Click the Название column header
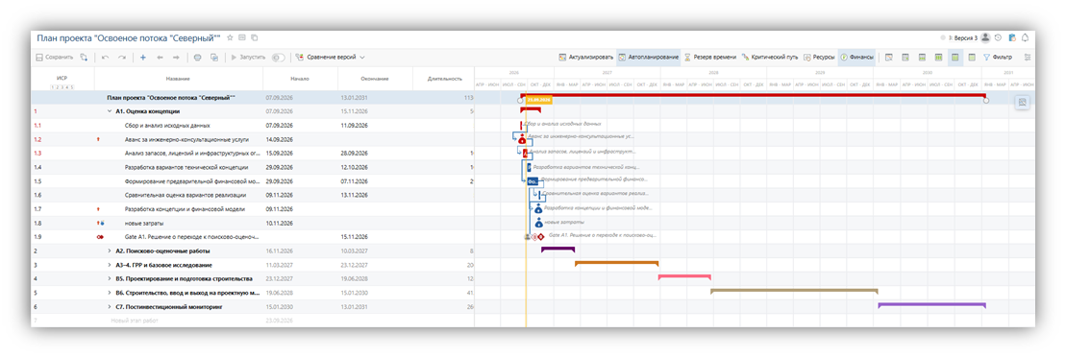 click(x=178, y=79)
